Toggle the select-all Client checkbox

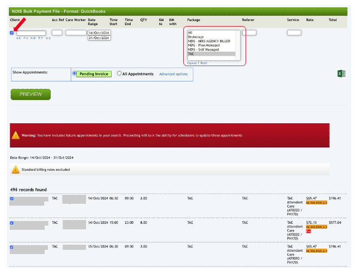pos(12,33)
